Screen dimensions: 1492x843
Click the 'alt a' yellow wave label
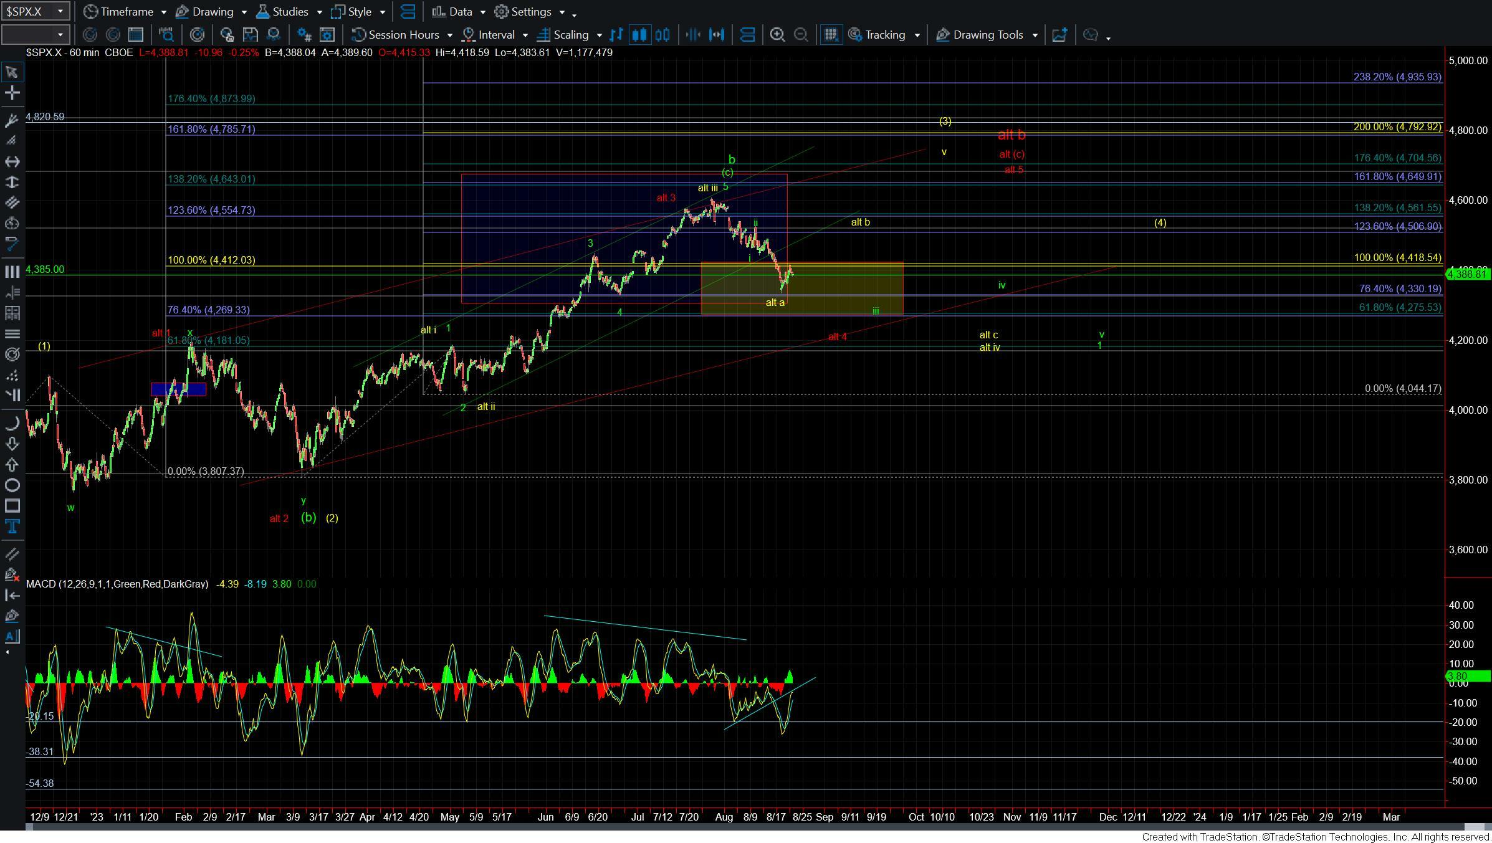pos(775,302)
